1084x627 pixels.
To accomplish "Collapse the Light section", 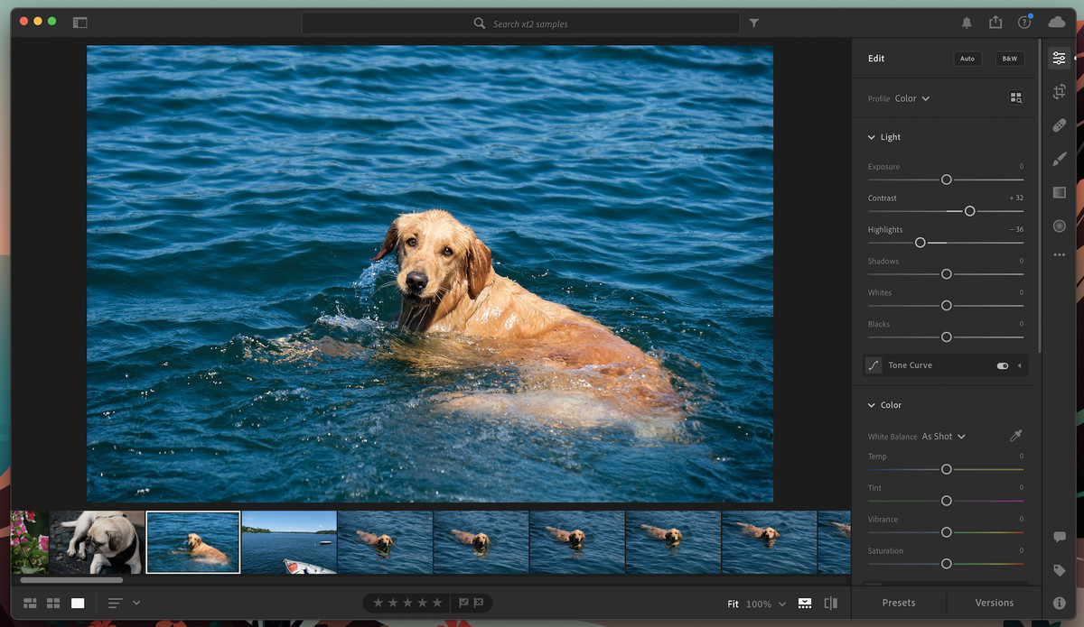I will tap(873, 136).
